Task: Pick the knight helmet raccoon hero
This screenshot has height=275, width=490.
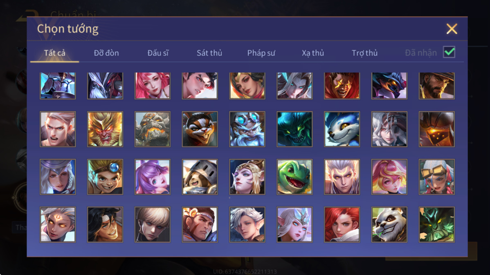Action: [200, 177]
